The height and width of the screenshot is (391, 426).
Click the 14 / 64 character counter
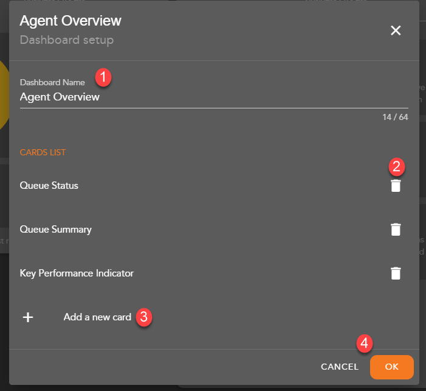point(395,117)
